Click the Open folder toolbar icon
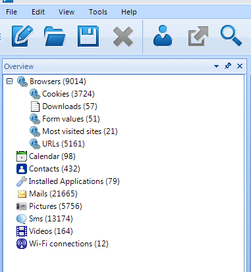 point(55,36)
